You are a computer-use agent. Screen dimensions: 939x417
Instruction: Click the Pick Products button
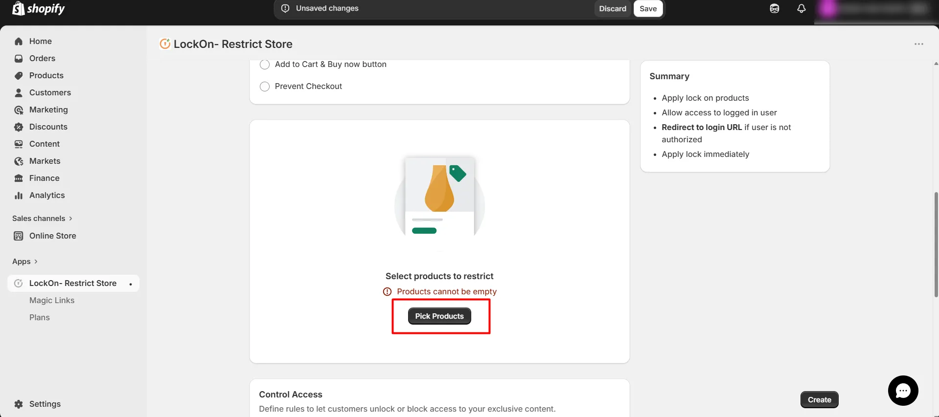(439, 316)
